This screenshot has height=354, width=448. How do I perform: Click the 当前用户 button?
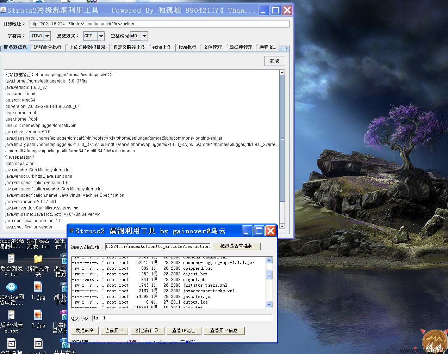[114, 331]
